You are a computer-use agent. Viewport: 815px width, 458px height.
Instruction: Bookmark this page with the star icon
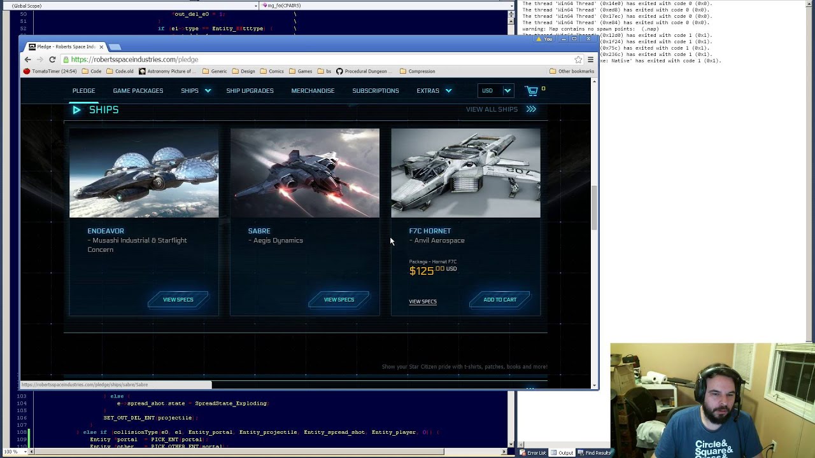pos(578,59)
